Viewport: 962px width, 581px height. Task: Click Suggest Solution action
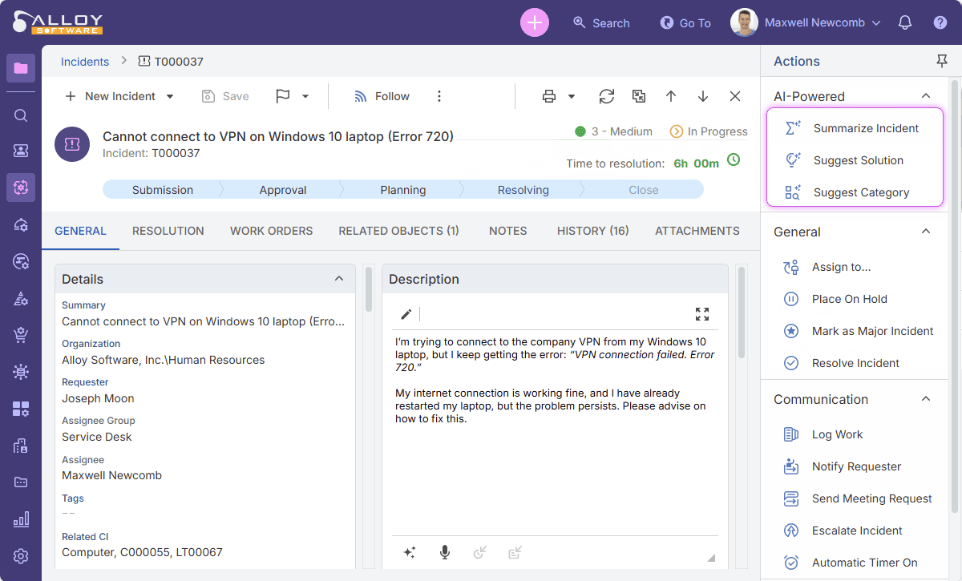point(858,160)
